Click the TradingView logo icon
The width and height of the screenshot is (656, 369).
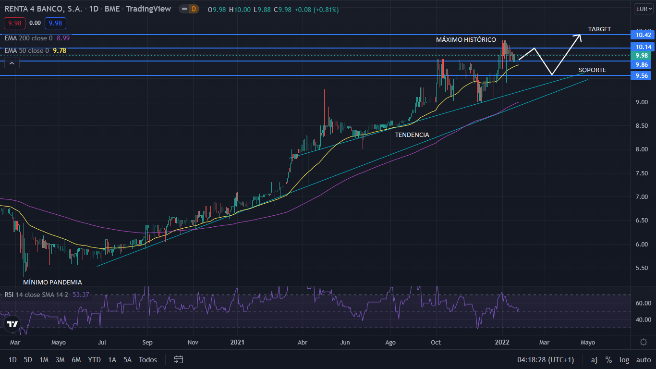coord(12,324)
